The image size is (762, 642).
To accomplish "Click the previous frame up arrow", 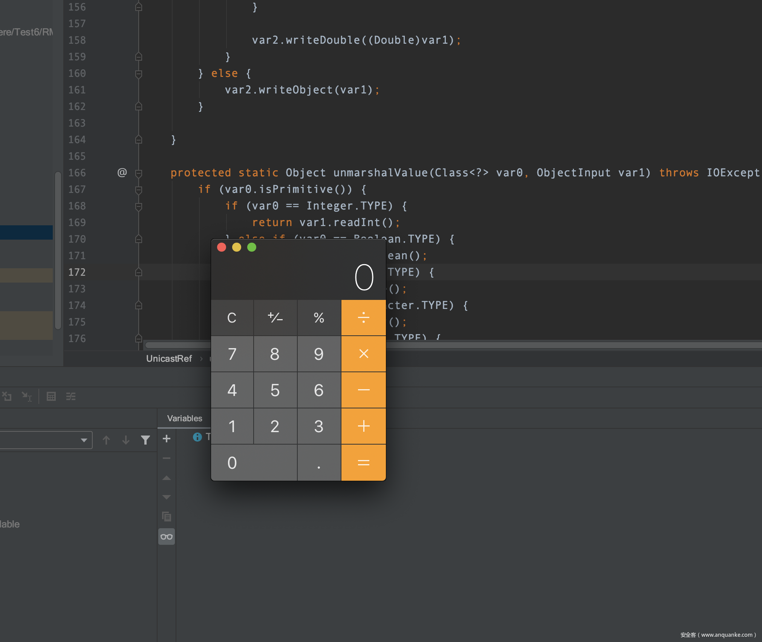I will (x=106, y=440).
